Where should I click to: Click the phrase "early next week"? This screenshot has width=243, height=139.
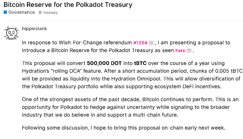tap(205, 128)
